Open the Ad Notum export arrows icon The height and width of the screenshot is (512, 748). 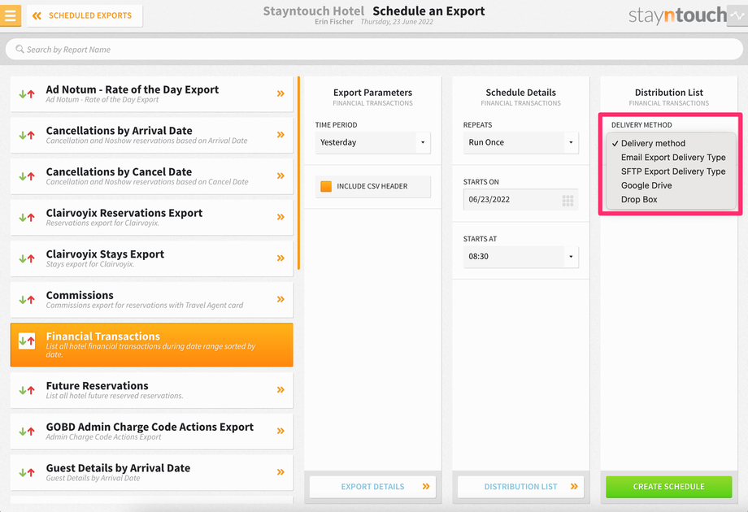(27, 94)
